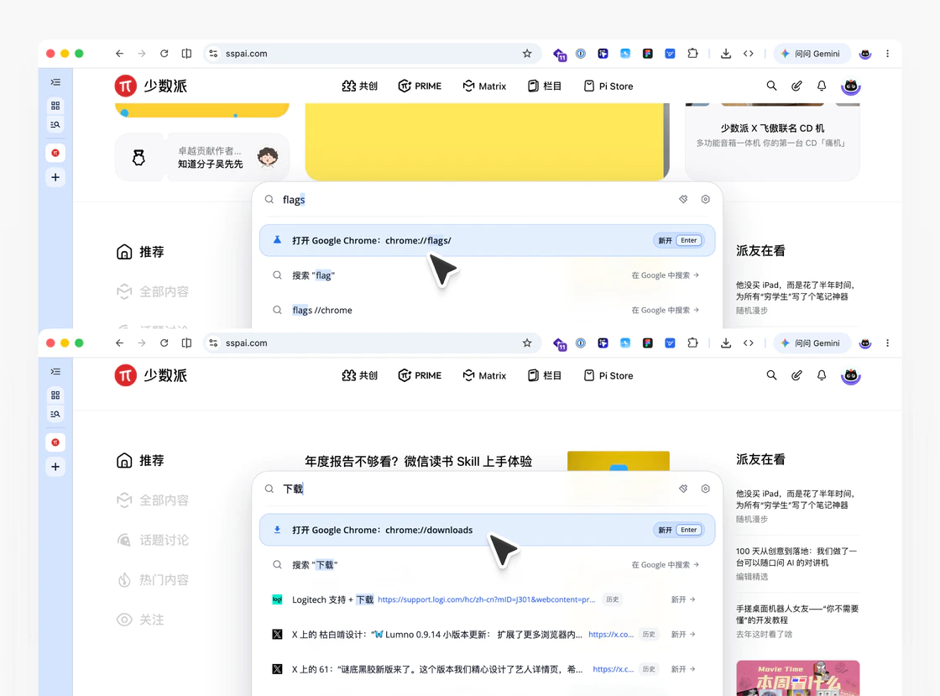Reload the page in bottom browser window

164,343
